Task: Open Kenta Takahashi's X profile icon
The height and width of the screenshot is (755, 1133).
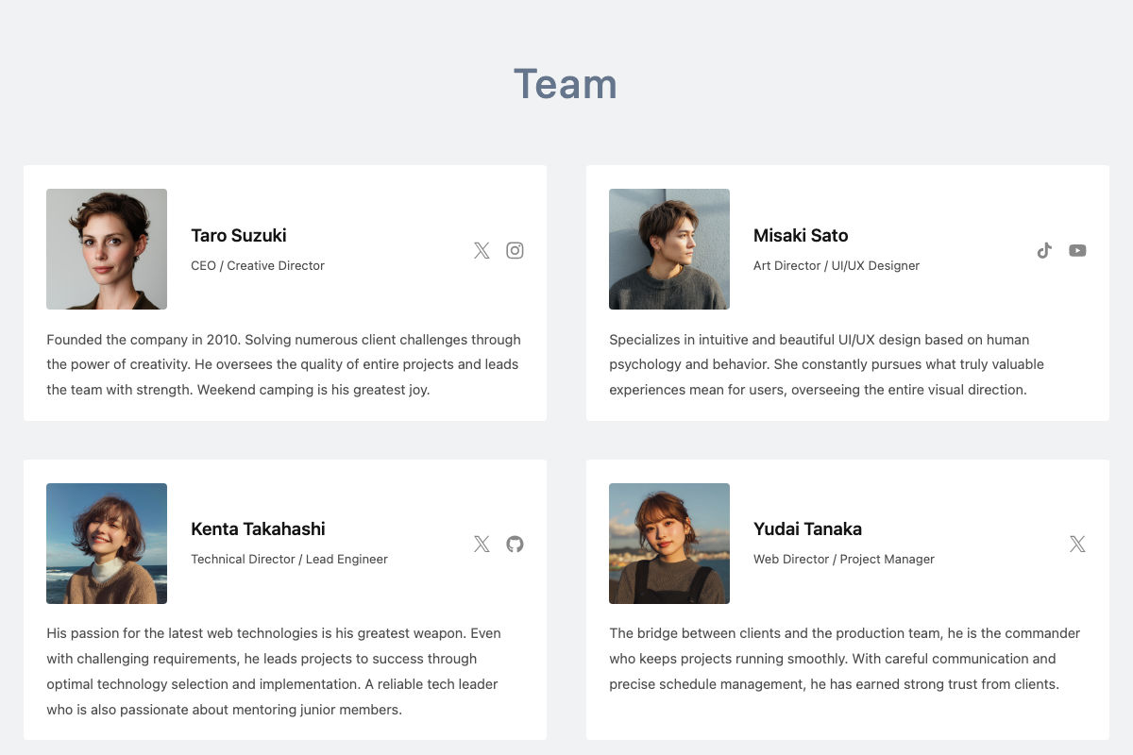Action: coord(482,544)
